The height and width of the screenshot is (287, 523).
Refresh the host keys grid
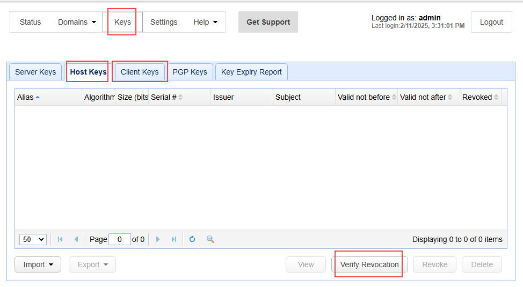192,239
